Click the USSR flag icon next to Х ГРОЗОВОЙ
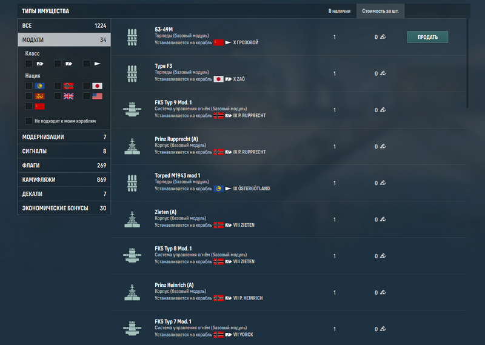The width and height of the screenshot is (485, 345). click(218, 42)
